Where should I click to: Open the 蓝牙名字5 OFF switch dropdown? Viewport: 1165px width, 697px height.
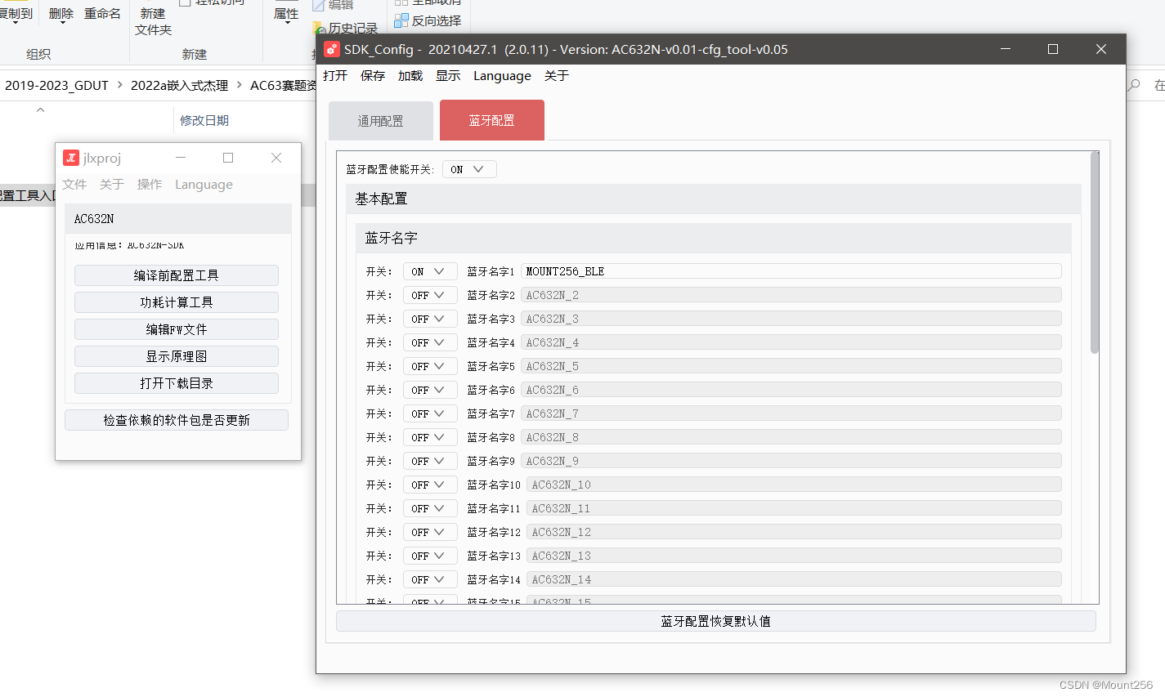coord(430,366)
